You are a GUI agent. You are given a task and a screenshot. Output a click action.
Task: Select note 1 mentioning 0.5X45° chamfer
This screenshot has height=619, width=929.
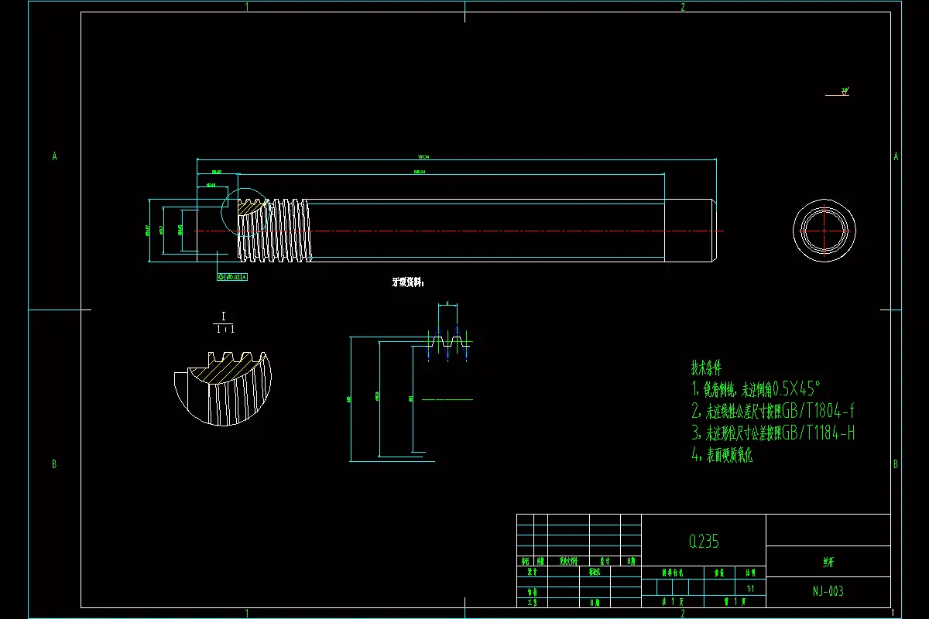pos(755,388)
